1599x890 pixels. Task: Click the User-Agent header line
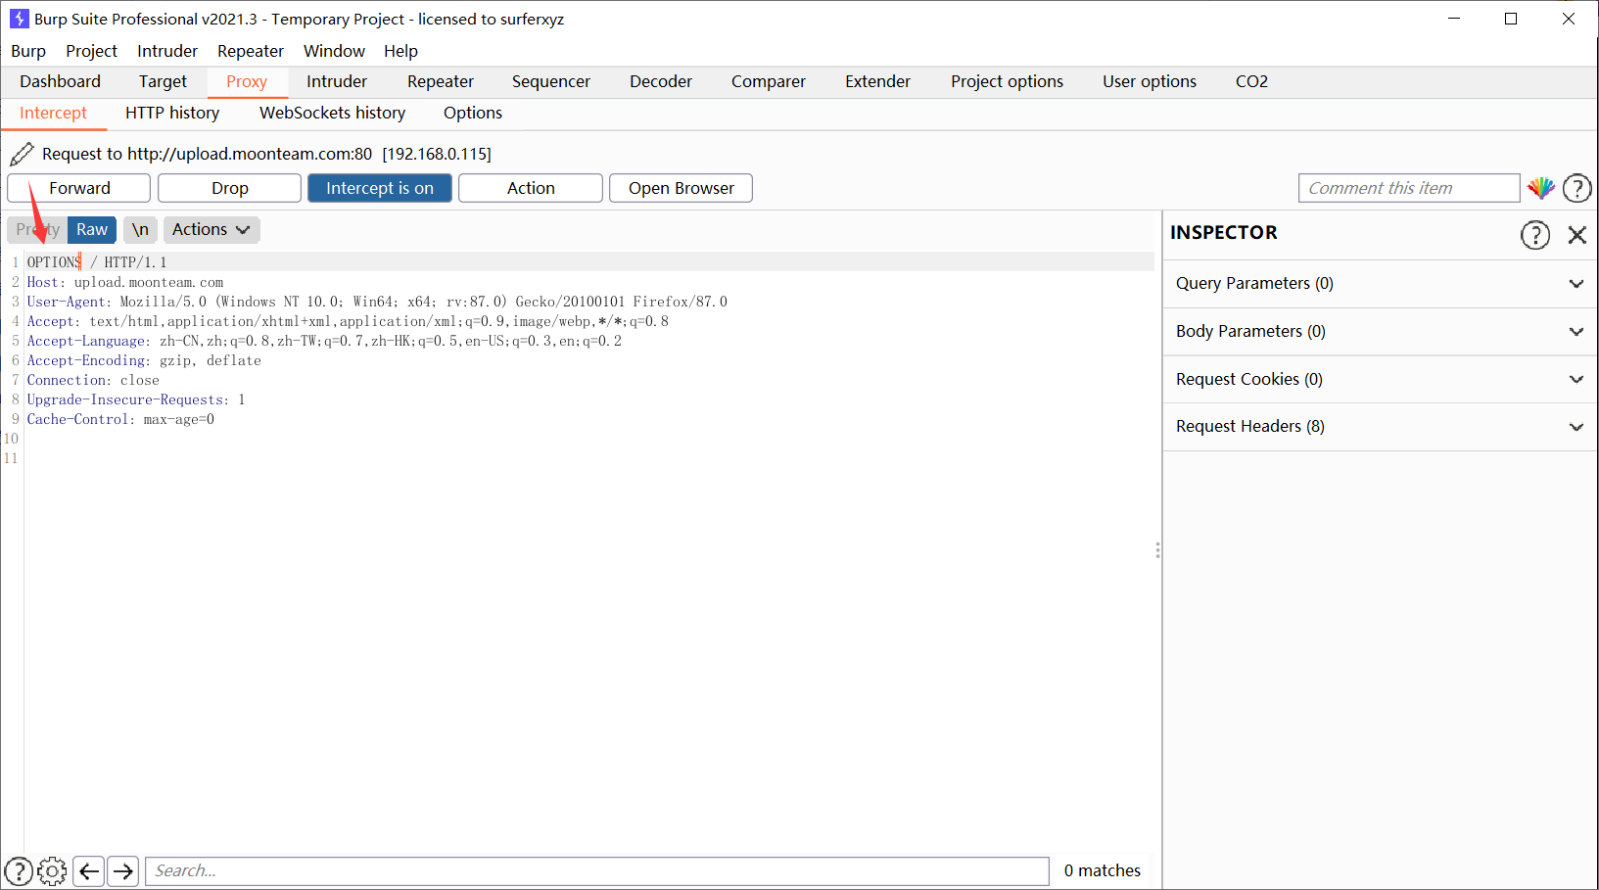click(x=377, y=302)
